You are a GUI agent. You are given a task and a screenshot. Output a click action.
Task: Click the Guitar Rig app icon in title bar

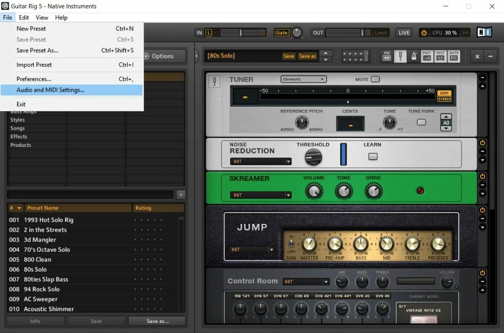click(x=5, y=6)
